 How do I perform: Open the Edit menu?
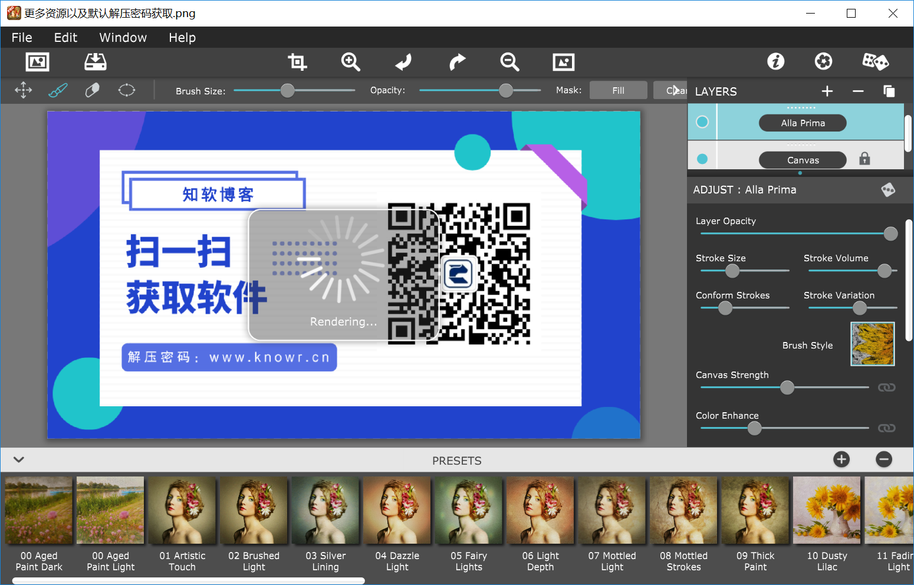[65, 37]
